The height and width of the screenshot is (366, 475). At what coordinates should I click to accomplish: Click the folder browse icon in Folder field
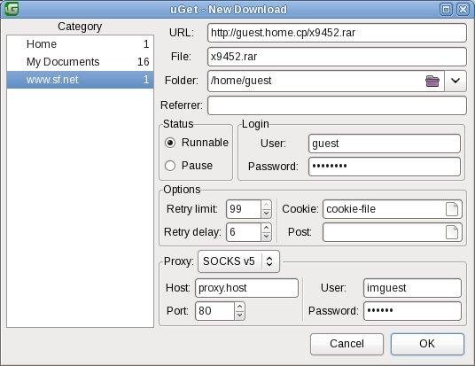coord(432,81)
